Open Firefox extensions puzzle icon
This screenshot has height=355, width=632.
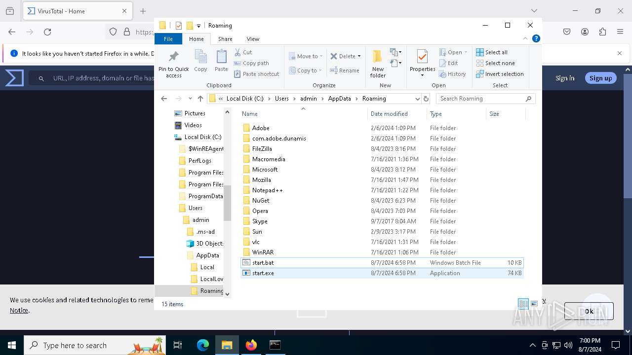602,32
